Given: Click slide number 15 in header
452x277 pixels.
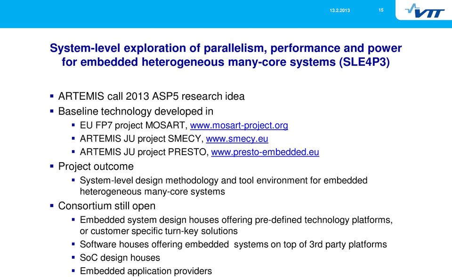Looking at the screenshot, I should (381, 10).
